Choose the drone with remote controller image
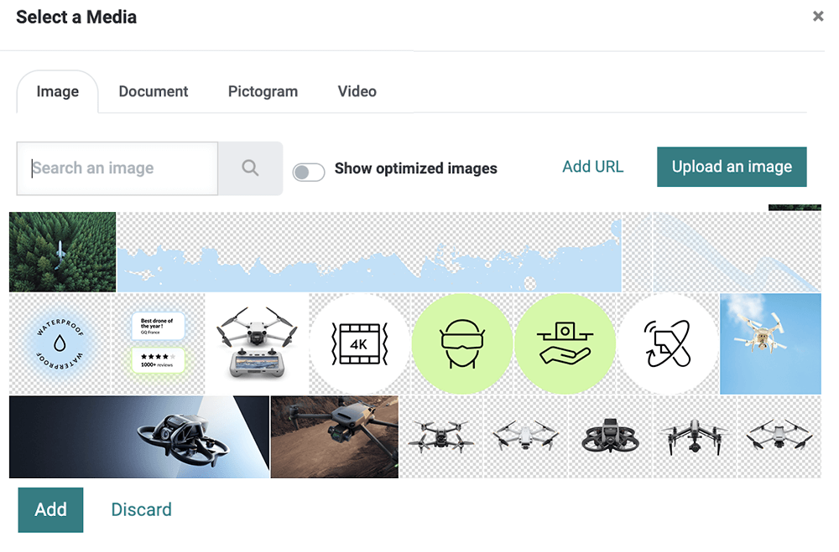The image size is (839, 552). [x=257, y=343]
